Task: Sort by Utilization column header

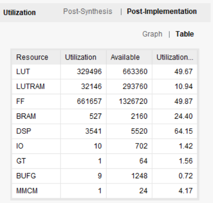Action: tap(83, 57)
